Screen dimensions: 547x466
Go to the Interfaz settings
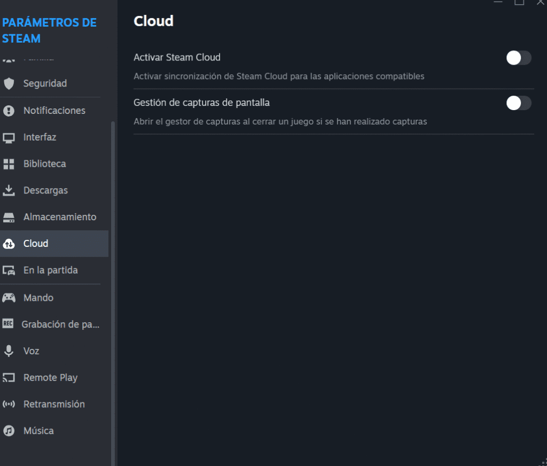click(54, 137)
